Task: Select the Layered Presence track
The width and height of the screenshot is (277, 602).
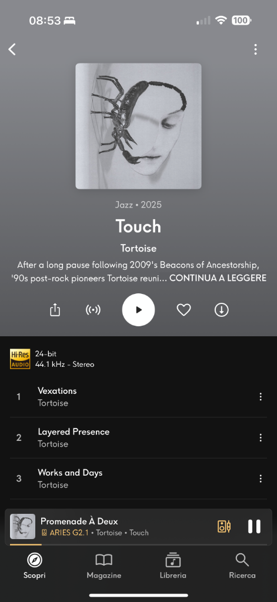Action: point(138,437)
